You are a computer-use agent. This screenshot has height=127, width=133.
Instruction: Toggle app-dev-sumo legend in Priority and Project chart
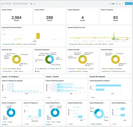[x=6, y=44]
